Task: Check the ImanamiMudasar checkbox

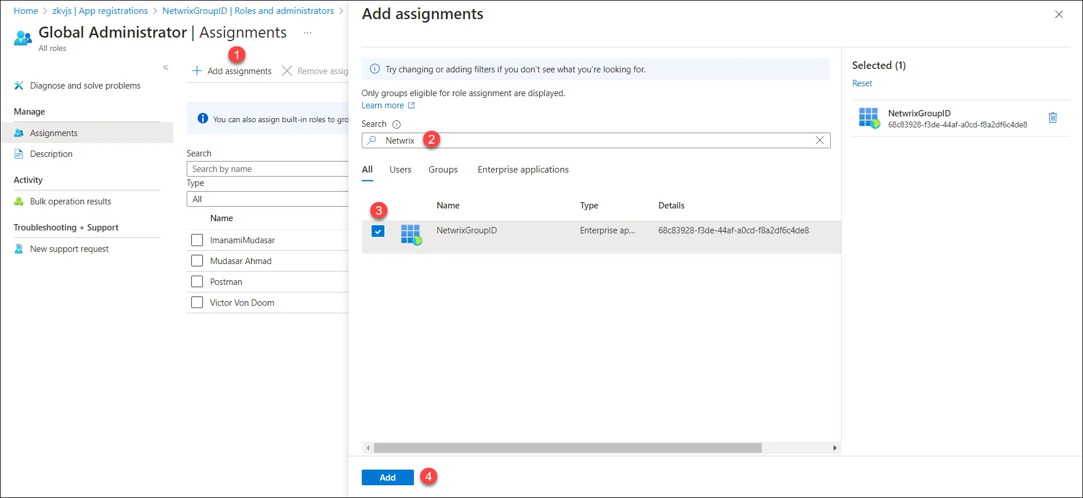Action: point(197,240)
